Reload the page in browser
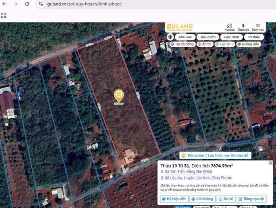This screenshot has width=276, height=208. (27, 4)
